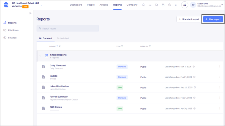225x126 pixels.
Task: Switch to the Scheduled tab
Action: pyautogui.click(x=63, y=39)
